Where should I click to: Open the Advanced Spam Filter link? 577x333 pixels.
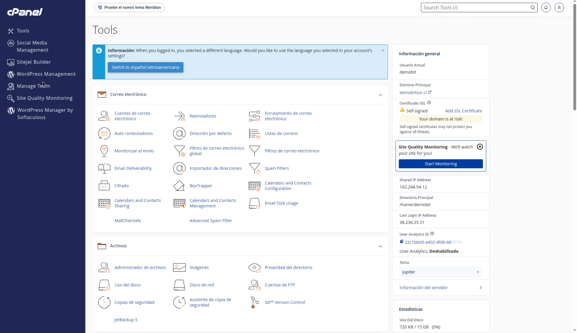[x=211, y=221]
